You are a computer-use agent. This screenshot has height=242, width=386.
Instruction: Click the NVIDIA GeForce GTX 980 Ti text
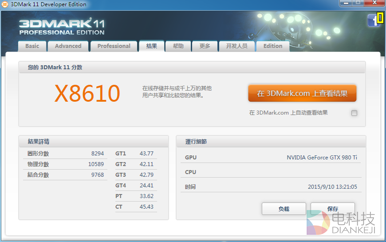[x=322, y=158]
